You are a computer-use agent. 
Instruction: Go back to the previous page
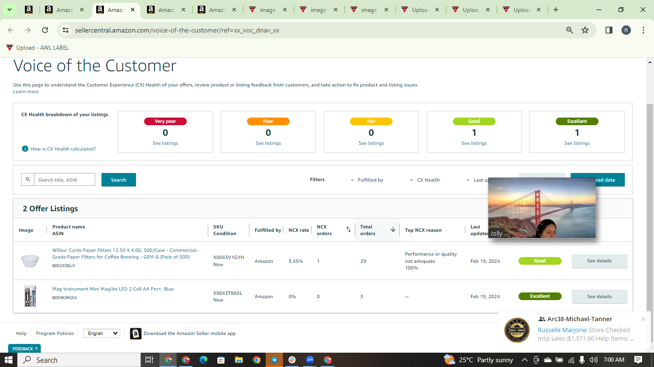pyautogui.click(x=11, y=30)
